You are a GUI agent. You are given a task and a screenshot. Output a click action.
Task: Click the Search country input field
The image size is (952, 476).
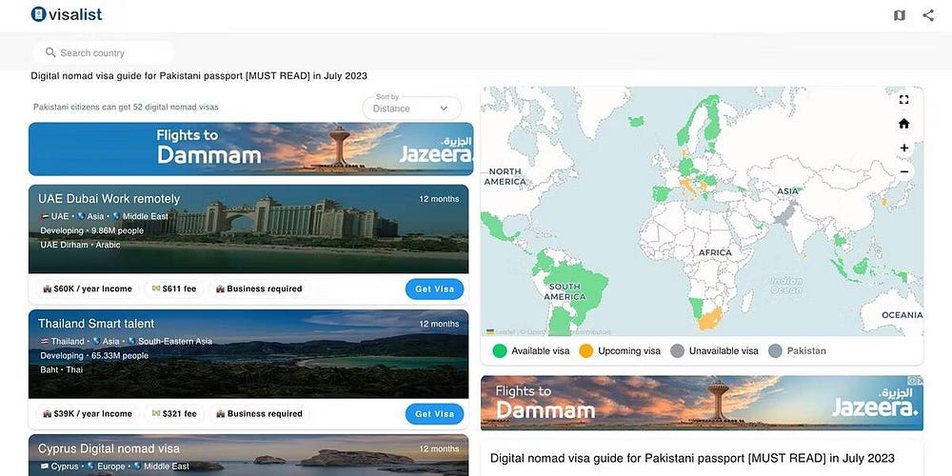point(104,52)
